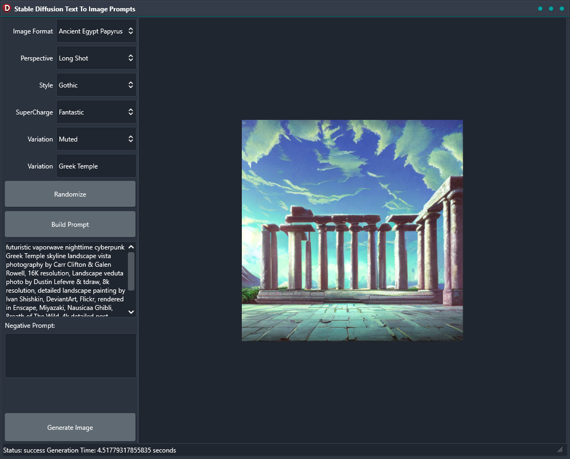Click the up scroll arrow on the prompt box
The width and height of the screenshot is (570, 459).
click(x=131, y=247)
